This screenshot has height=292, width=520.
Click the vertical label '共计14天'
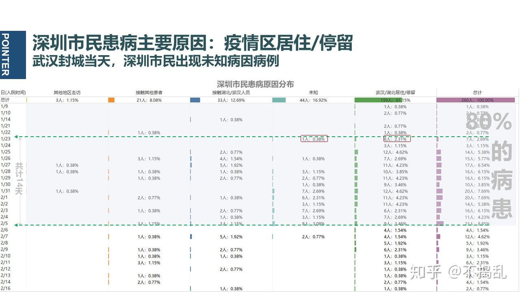click(x=19, y=178)
